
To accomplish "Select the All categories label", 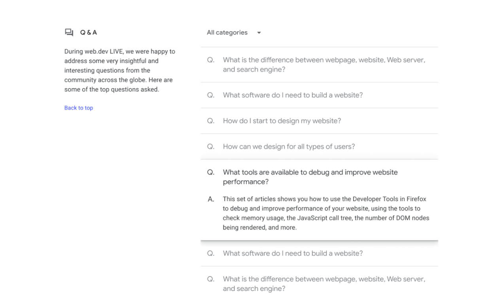I will tap(227, 32).
